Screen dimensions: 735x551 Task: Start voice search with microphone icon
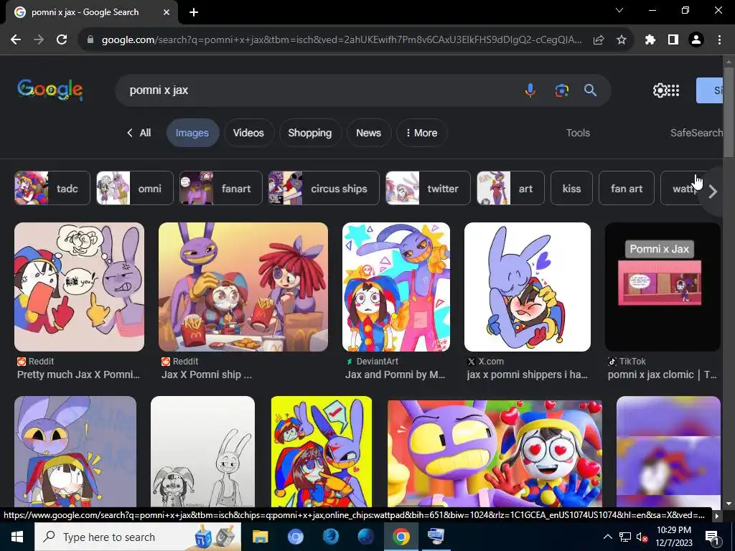click(x=530, y=90)
